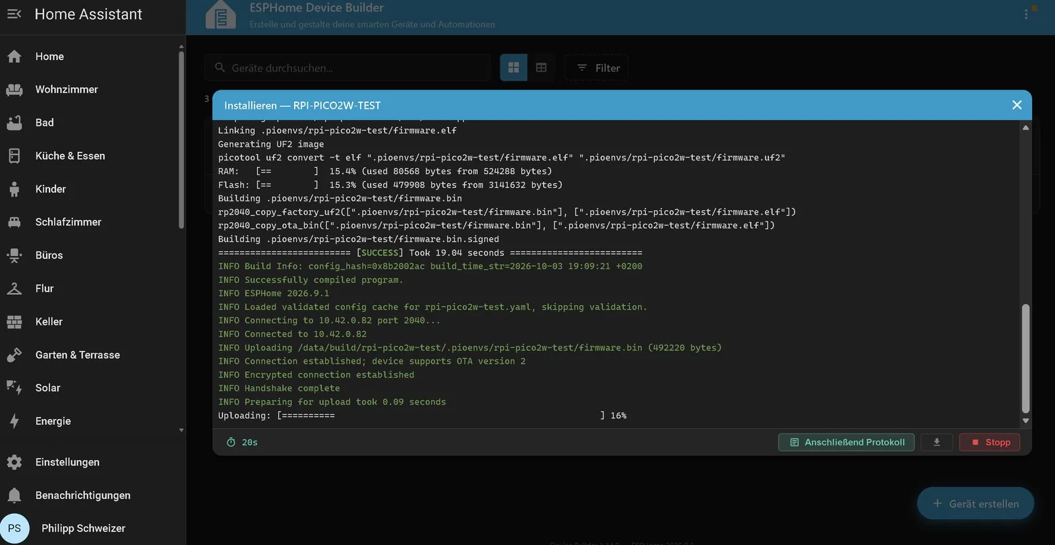Click the 'INFO Handshake complete' log line
This screenshot has height=545, width=1055.
279,389
